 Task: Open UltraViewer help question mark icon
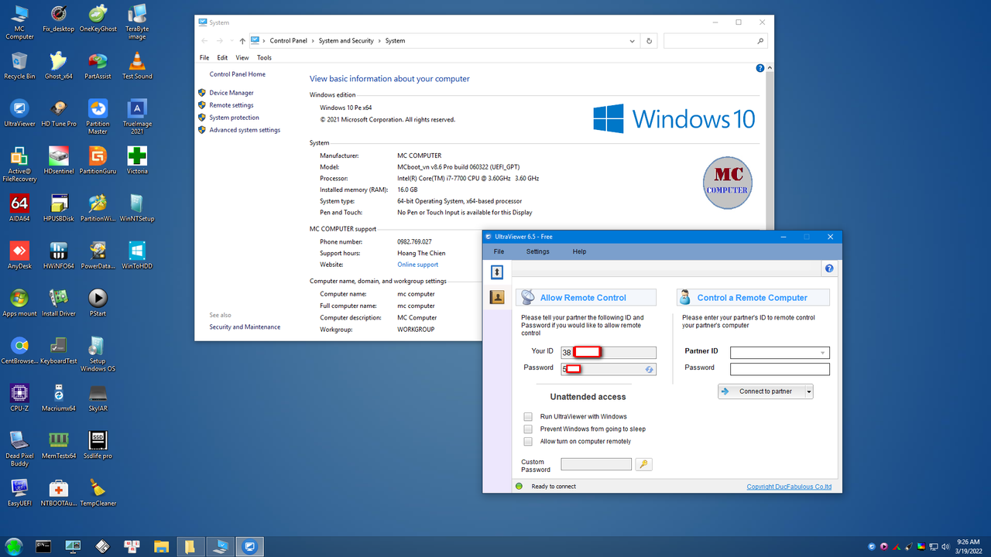tap(829, 268)
